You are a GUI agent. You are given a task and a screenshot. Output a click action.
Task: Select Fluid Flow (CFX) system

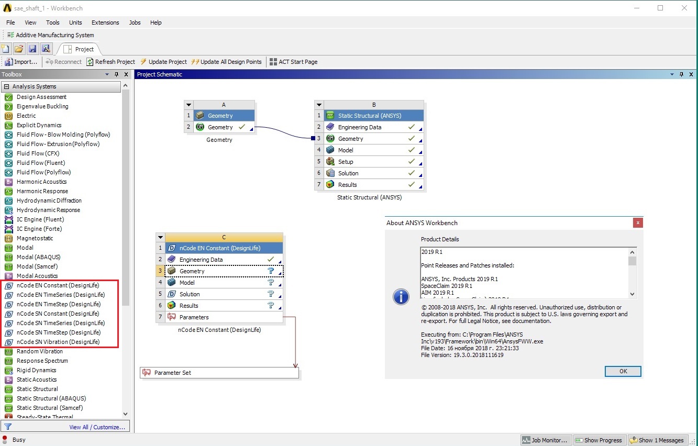(x=38, y=153)
